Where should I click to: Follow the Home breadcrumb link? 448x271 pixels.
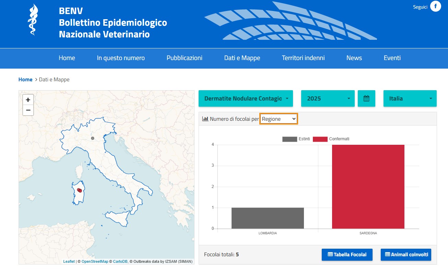(25, 80)
